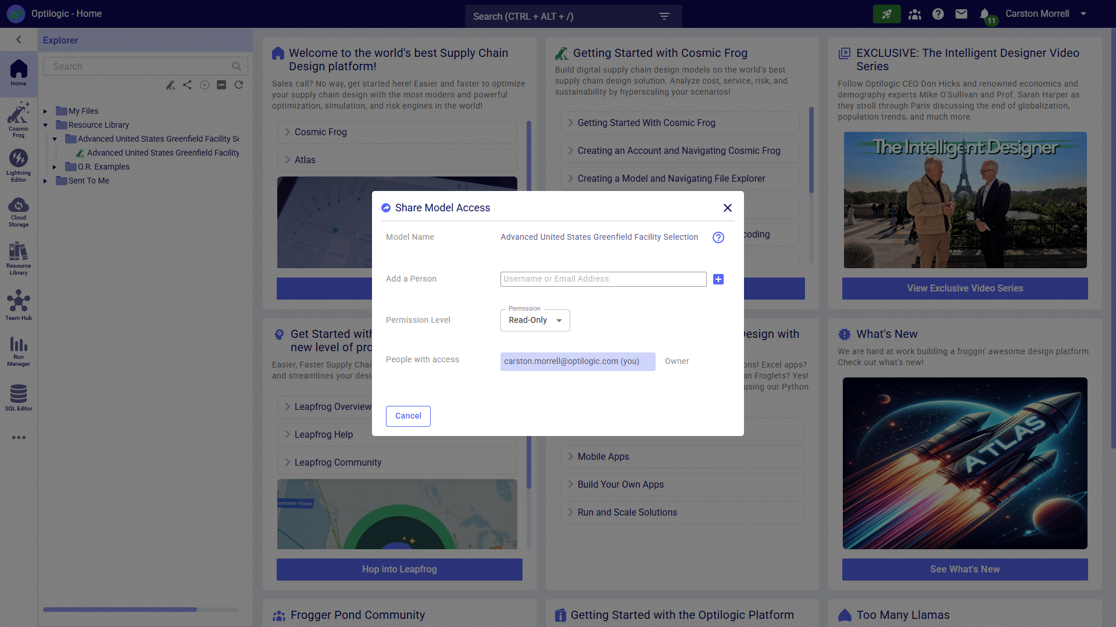
Task: Click the Cancel button
Action: [x=408, y=416]
